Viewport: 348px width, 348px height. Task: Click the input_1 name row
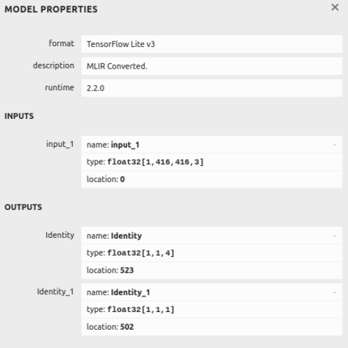212,145
